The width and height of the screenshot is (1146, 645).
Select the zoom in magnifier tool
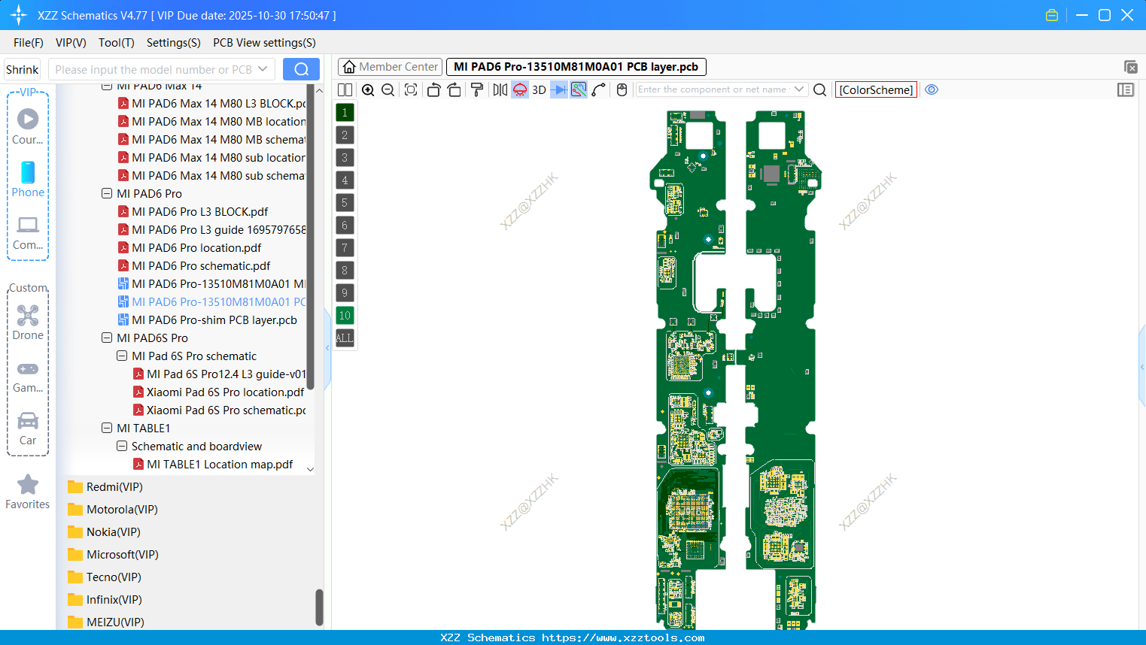pyautogui.click(x=368, y=89)
